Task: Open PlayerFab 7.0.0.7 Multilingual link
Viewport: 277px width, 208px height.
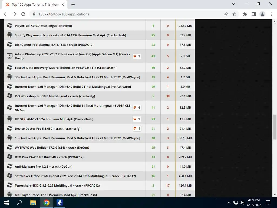Action: click(x=44, y=26)
